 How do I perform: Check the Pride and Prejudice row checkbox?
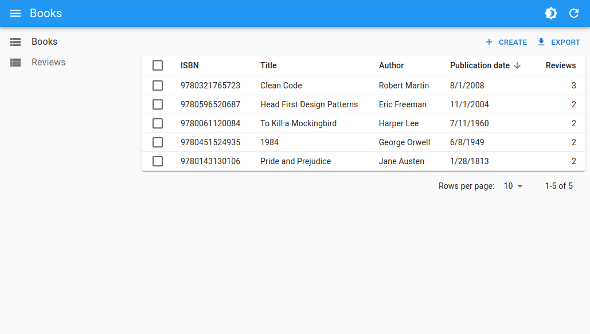click(158, 161)
